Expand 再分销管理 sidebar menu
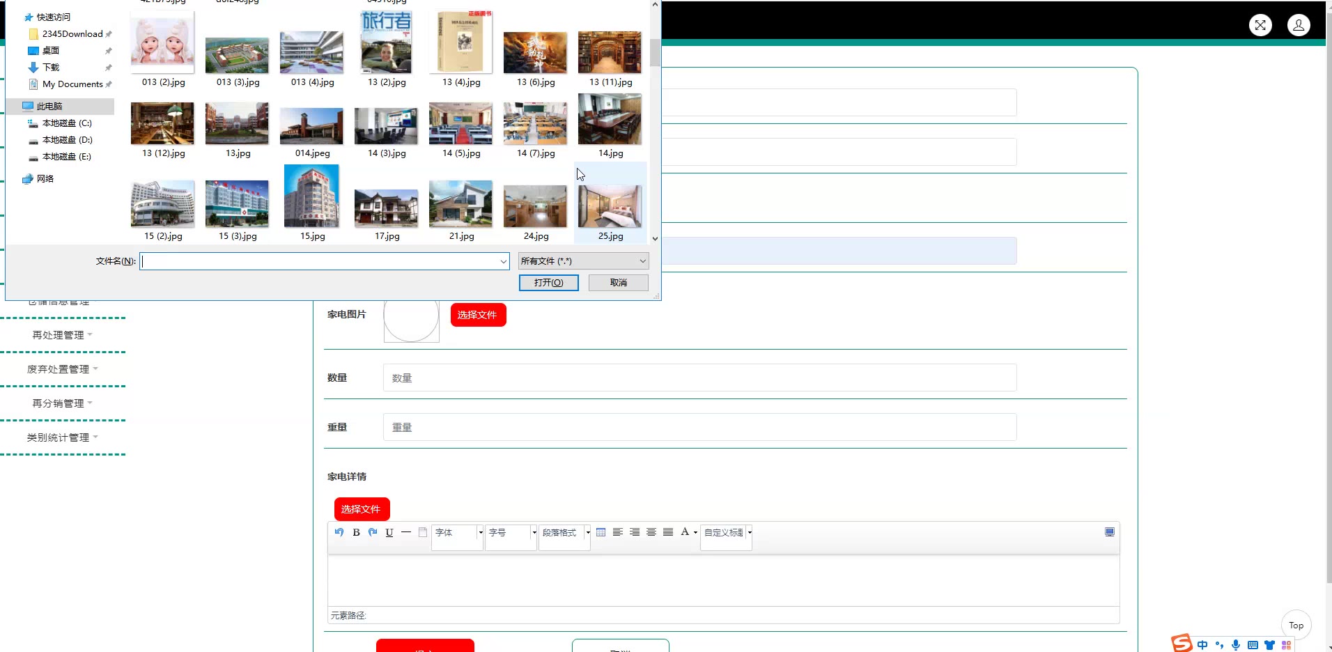The image size is (1332, 652). pos(62,403)
